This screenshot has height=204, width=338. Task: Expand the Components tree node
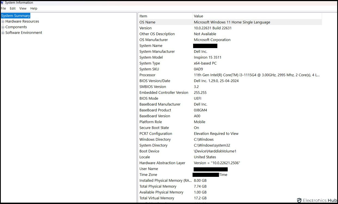pyautogui.click(x=2, y=27)
